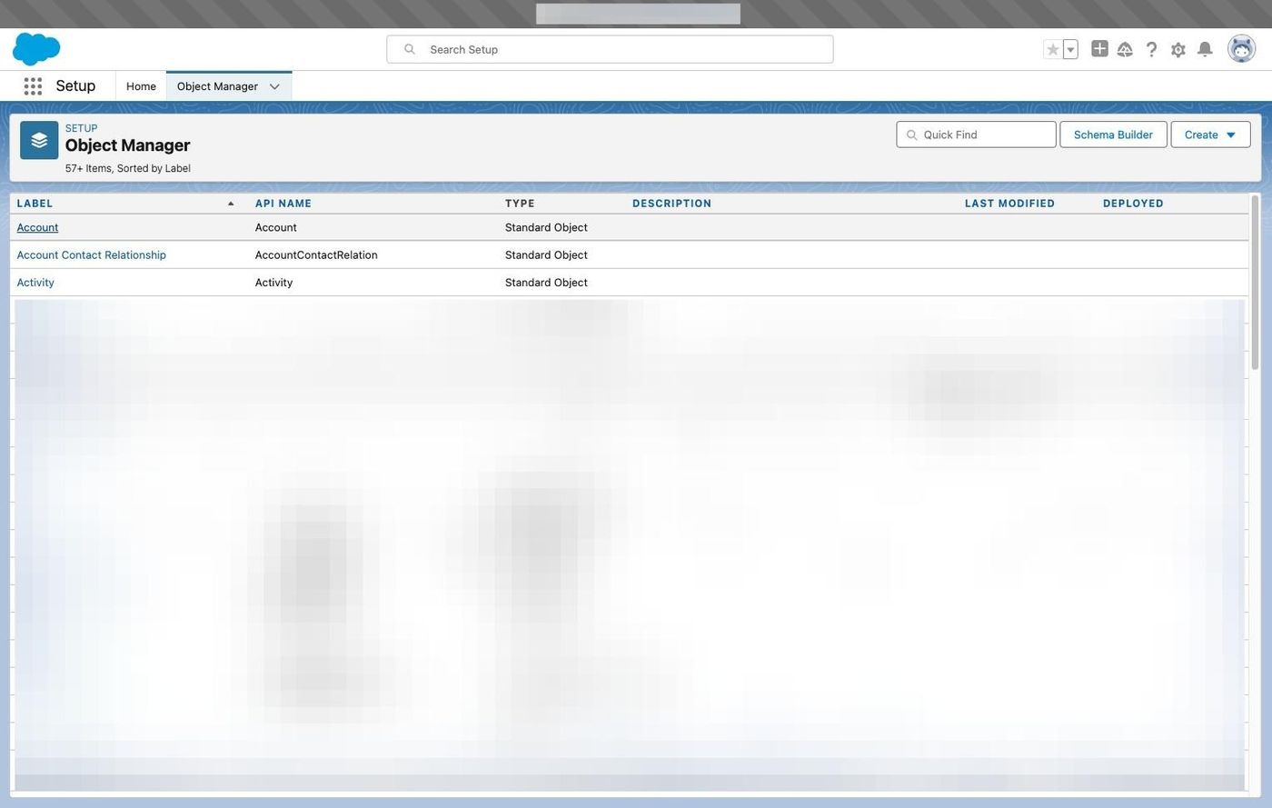The width and height of the screenshot is (1272, 808).
Task: Expand the Create dropdown button
Action: point(1210,135)
